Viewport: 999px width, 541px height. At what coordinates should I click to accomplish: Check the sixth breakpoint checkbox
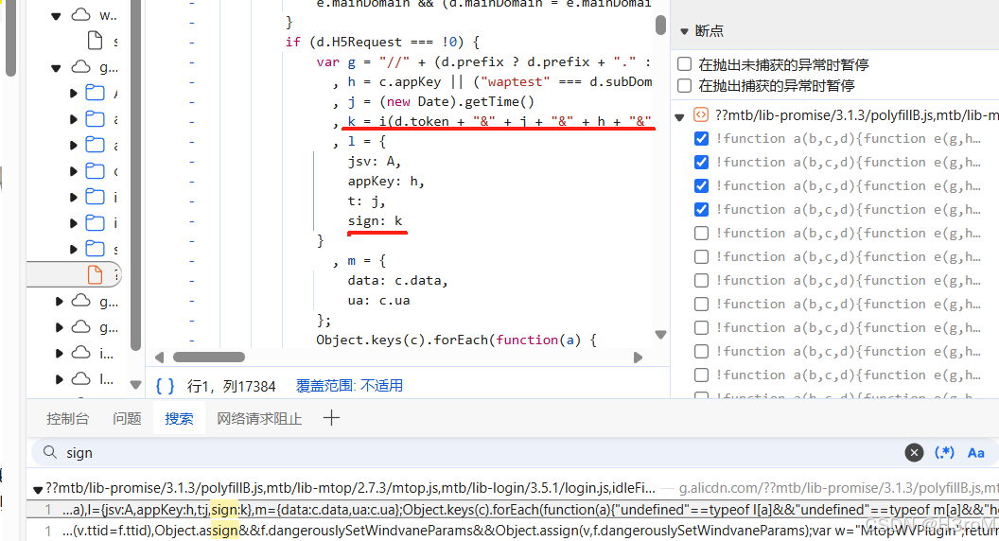tap(701, 256)
